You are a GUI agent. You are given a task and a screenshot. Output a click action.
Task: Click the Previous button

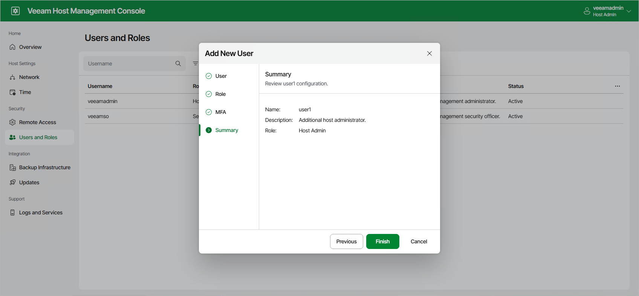tap(347, 241)
